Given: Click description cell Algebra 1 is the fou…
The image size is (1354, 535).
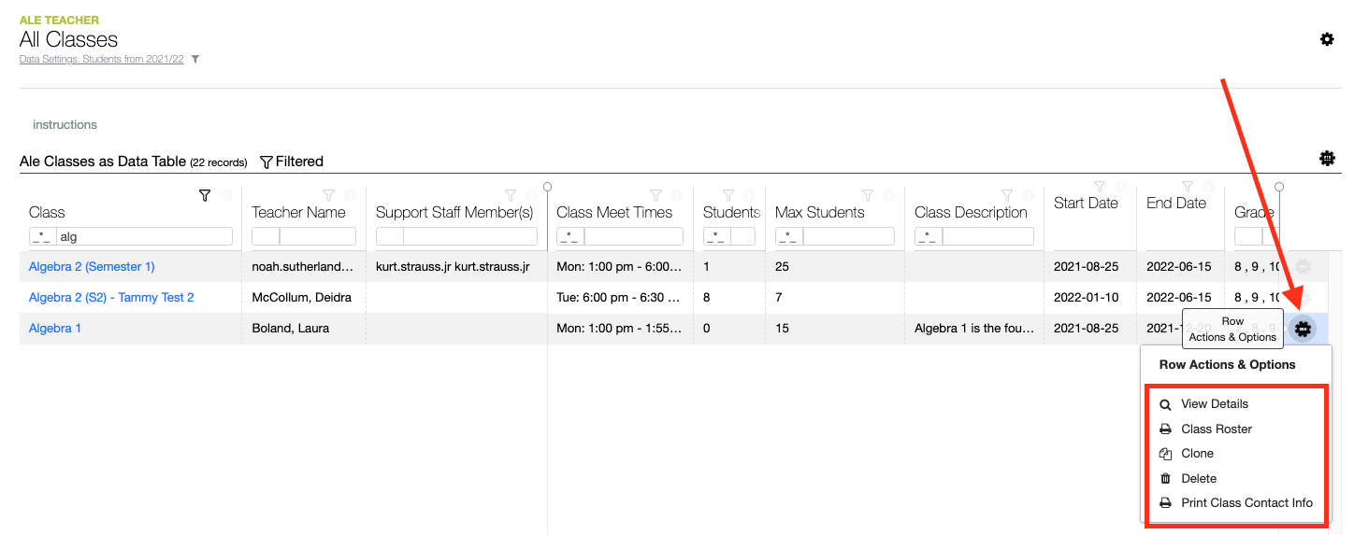Looking at the screenshot, I should [x=974, y=328].
